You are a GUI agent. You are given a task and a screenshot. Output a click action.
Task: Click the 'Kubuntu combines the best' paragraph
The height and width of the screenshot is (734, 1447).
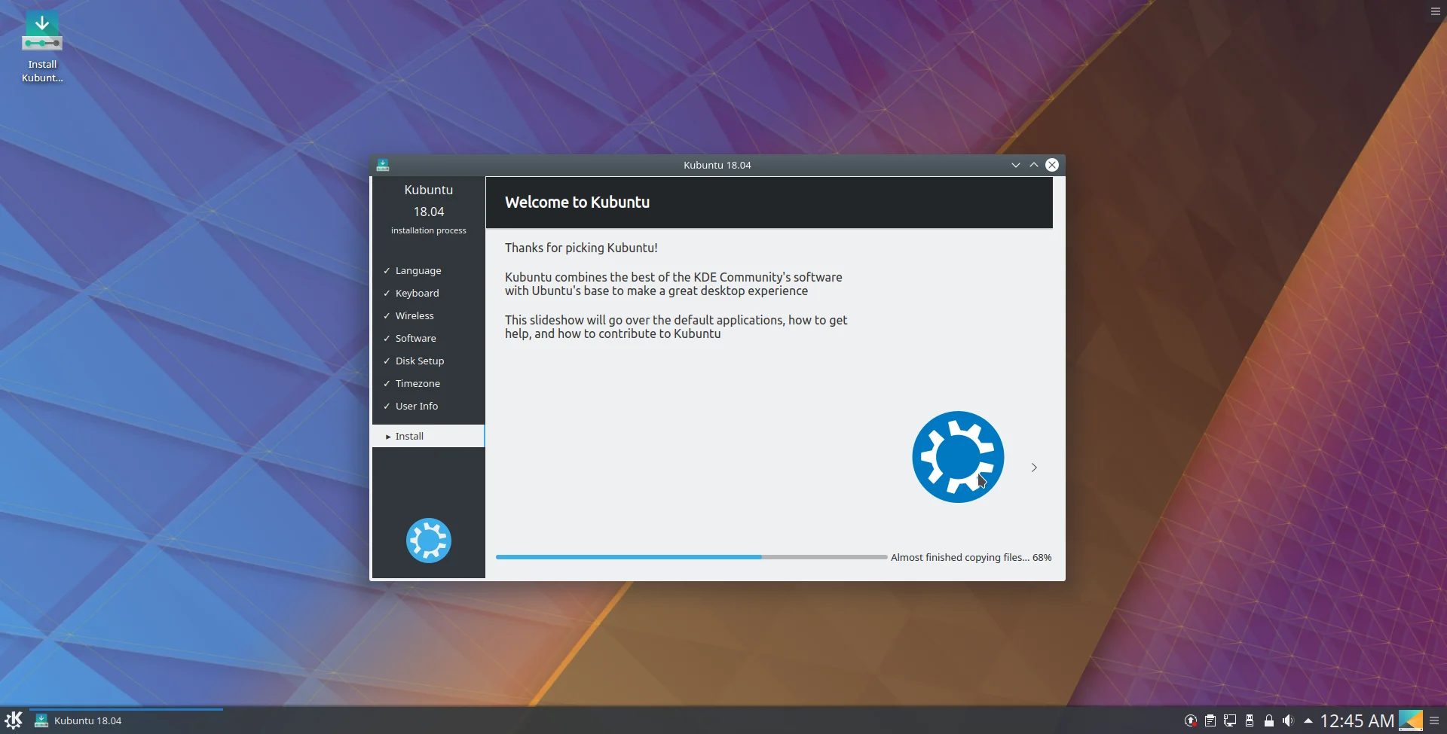674,284
